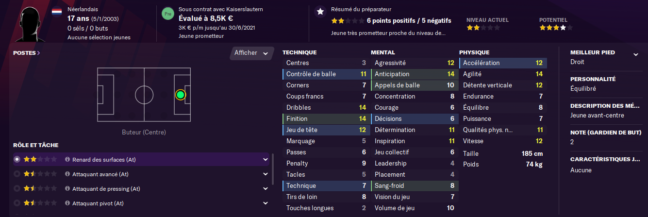Screen dimensions: 648x217
Task: Select the Attaquant avancé role radio button
Action: point(17,174)
